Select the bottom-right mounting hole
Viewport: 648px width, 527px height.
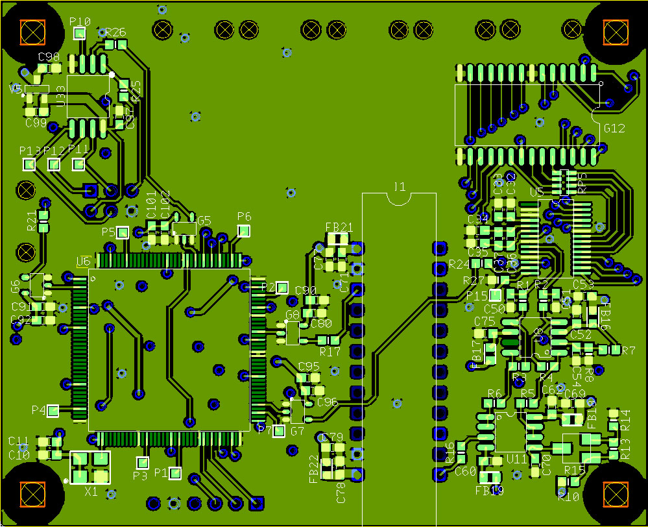click(x=615, y=494)
